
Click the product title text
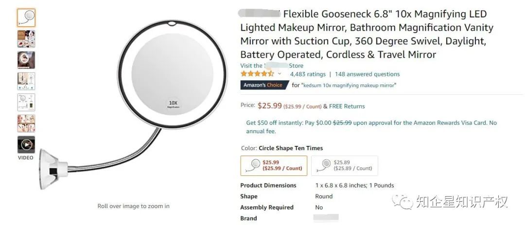coord(367,35)
